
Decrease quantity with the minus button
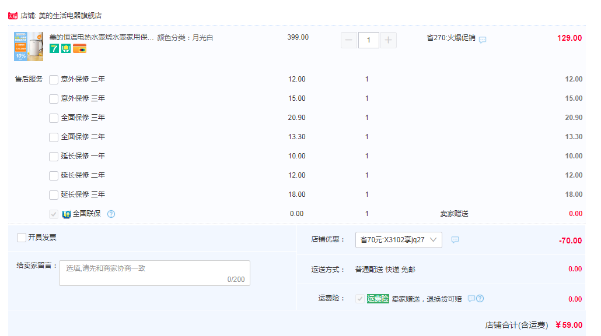click(349, 40)
